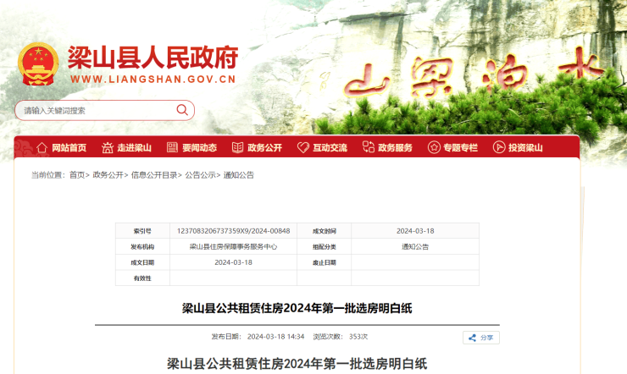
Task: Click publish date 2024-03-18 14:34
Action: click(276, 337)
